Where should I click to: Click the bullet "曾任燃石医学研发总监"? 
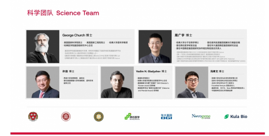click(186, 45)
